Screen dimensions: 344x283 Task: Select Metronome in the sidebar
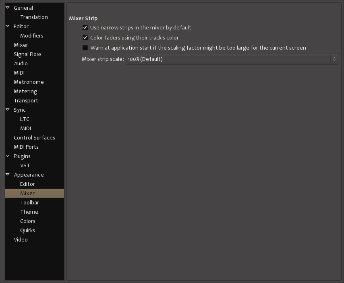29,82
